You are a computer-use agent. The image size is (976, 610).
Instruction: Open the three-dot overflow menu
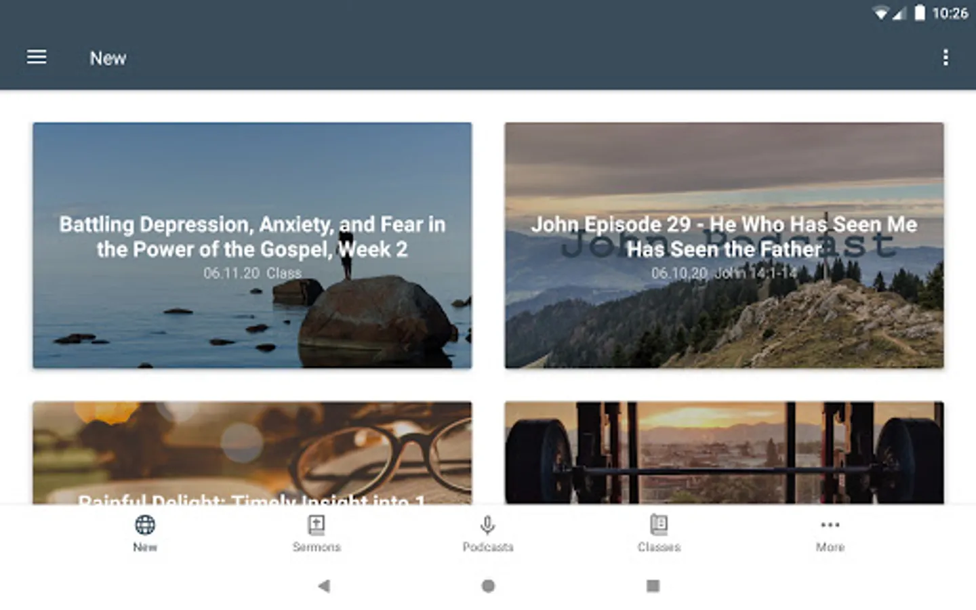coord(945,58)
